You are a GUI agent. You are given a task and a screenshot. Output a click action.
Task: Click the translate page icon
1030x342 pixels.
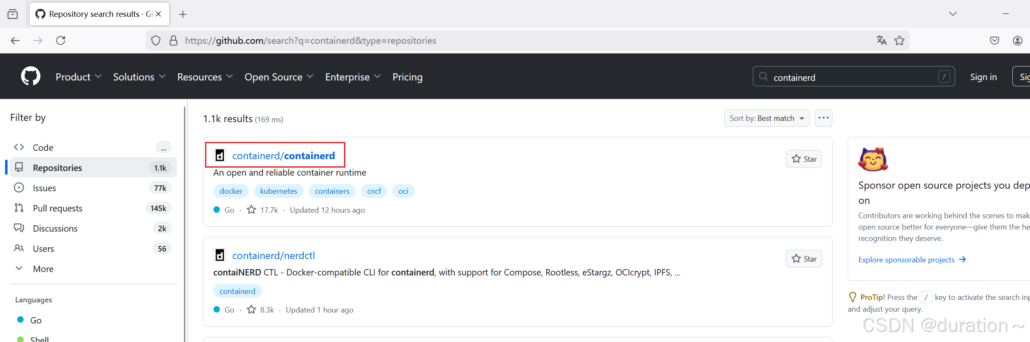[x=881, y=40]
